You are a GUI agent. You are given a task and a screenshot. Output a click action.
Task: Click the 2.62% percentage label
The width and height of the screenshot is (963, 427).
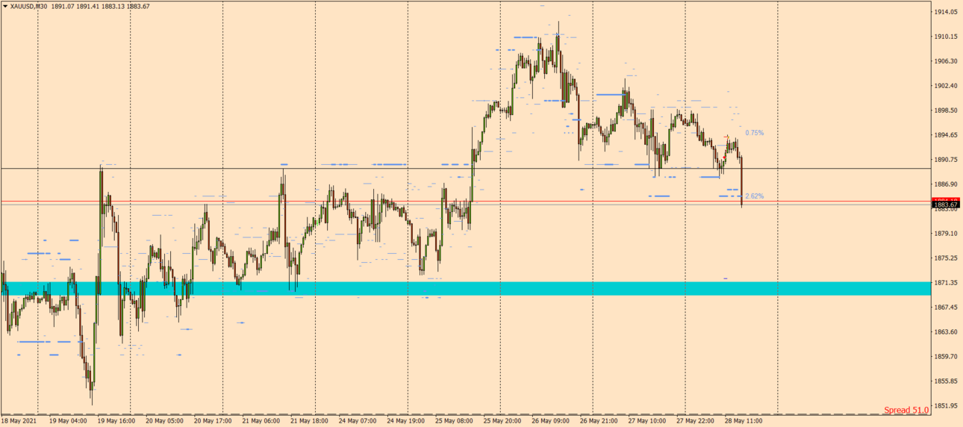point(754,196)
